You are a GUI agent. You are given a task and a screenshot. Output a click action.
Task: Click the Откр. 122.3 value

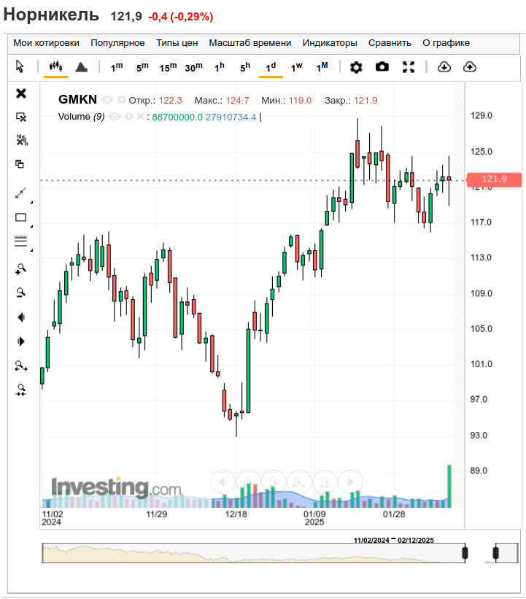click(x=171, y=101)
